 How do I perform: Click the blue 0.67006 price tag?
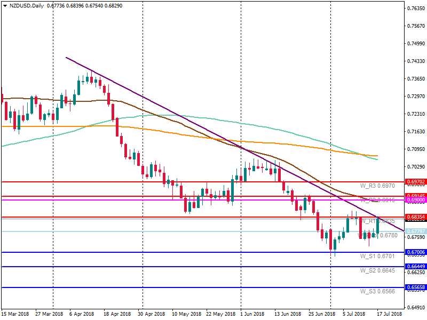coord(415,252)
